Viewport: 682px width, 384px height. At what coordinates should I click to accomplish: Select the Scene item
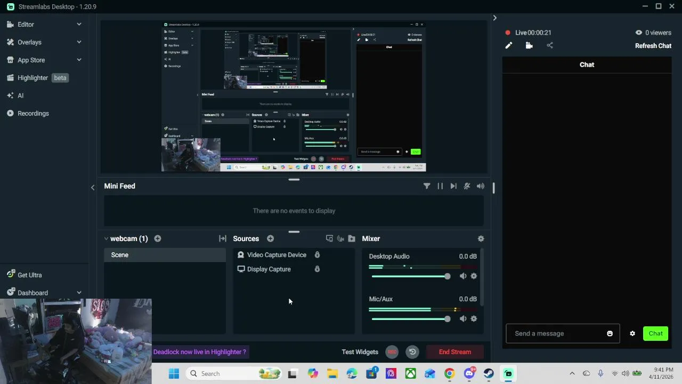tap(165, 255)
